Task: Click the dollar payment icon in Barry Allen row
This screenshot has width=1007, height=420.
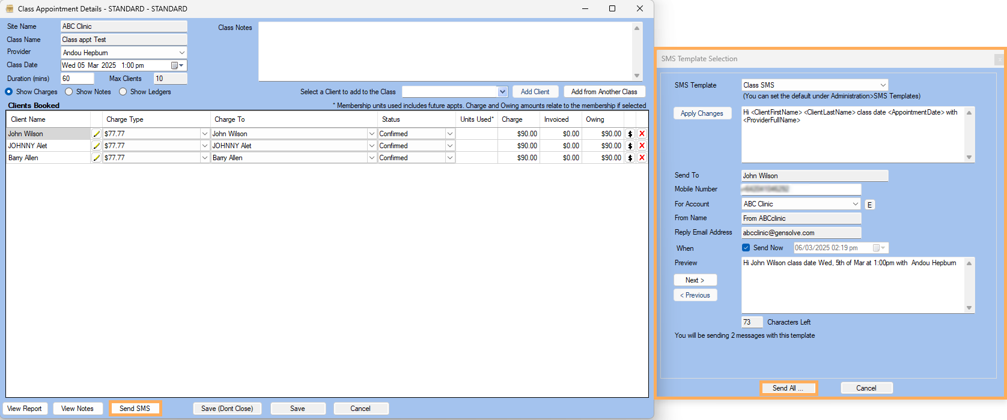Action: 630,158
